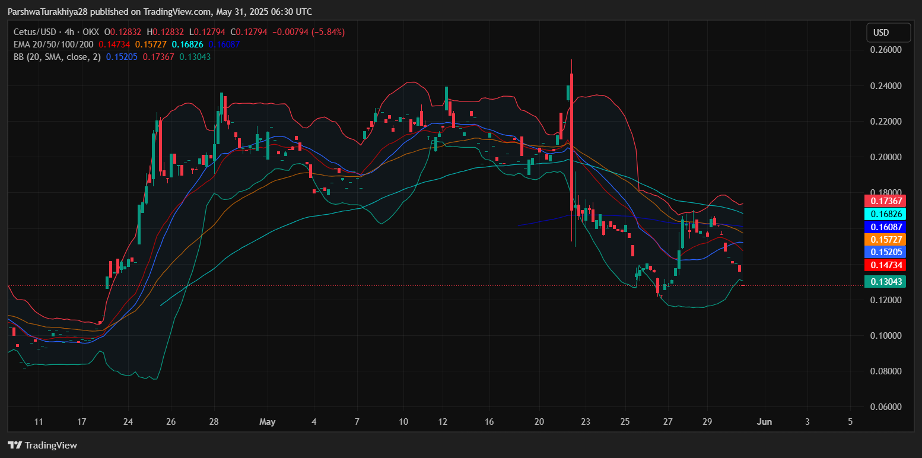The width and height of the screenshot is (922, 458).
Task: Click the Cetus/USD symbol title
Action: pyautogui.click(x=33, y=32)
